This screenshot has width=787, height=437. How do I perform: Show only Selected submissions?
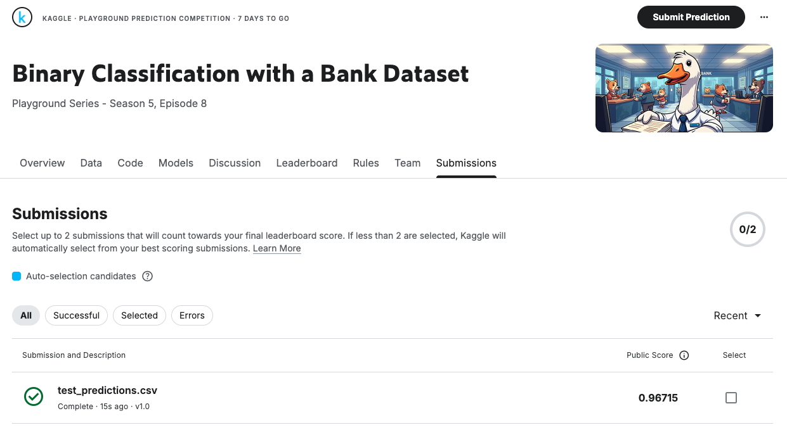pos(140,315)
